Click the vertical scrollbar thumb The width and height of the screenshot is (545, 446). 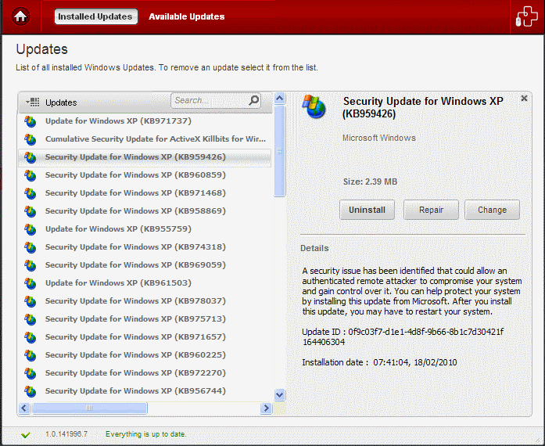(279, 151)
